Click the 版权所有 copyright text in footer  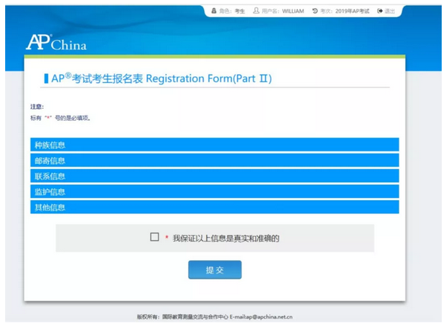(148, 317)
